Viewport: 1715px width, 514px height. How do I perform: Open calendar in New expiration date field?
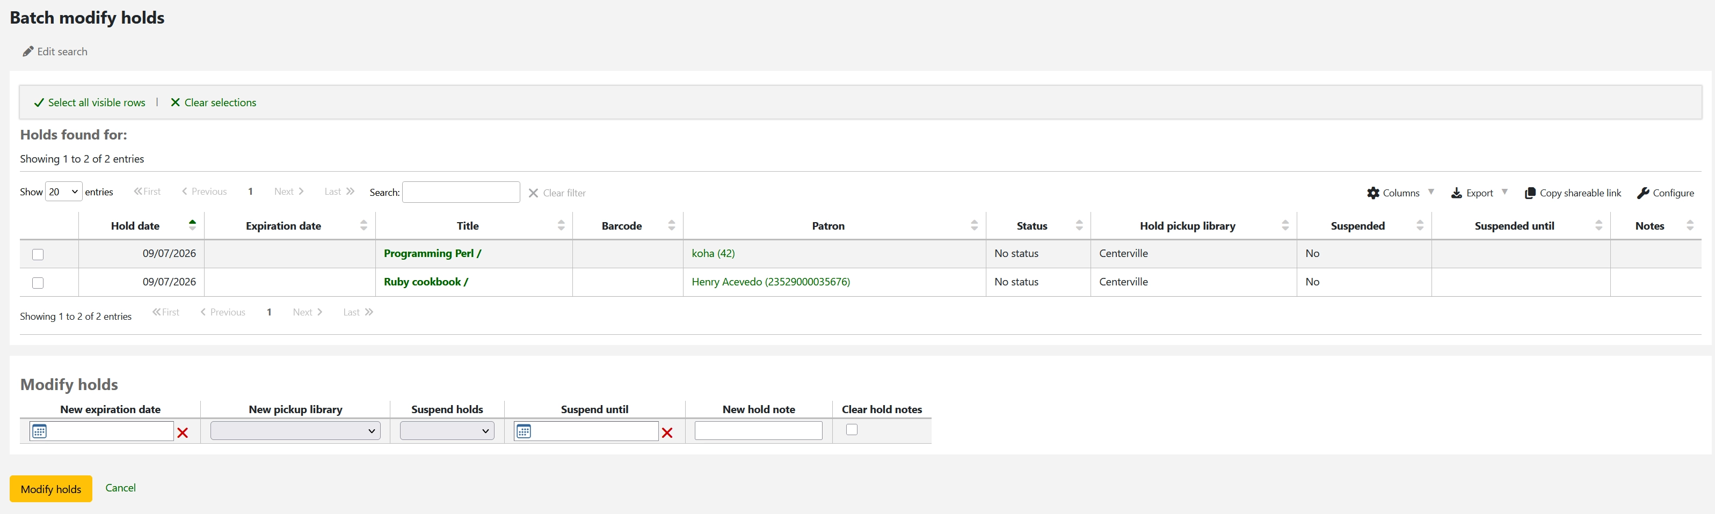(39, 431)
